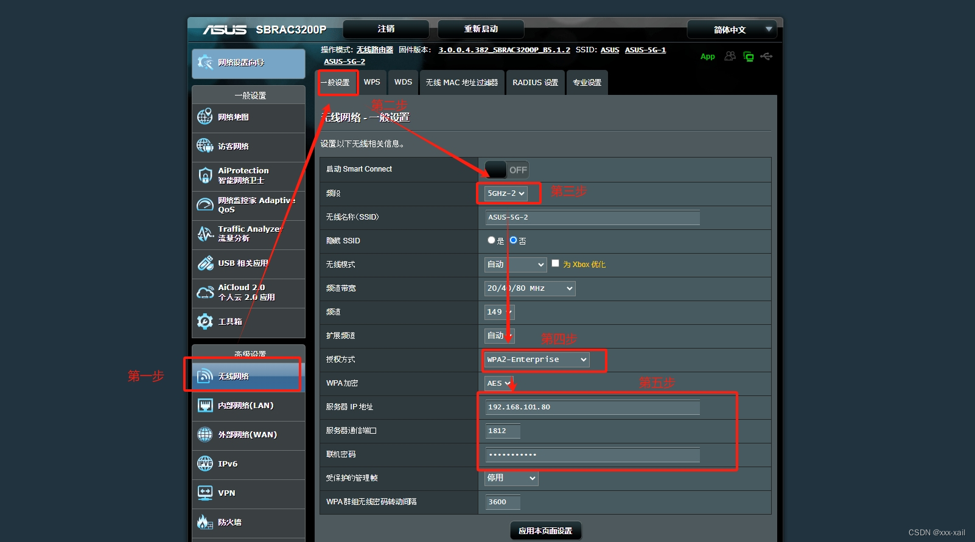This screenshot has width=975, height=542.
Task: Click the green network clients status icon
Action: [749, 57]
